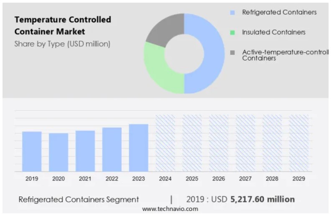Click the hatched 2026 forecast bar
Image resolution: width=334 pixels, height=220 pixels.
pyautogui.click(x=219, y=143)
